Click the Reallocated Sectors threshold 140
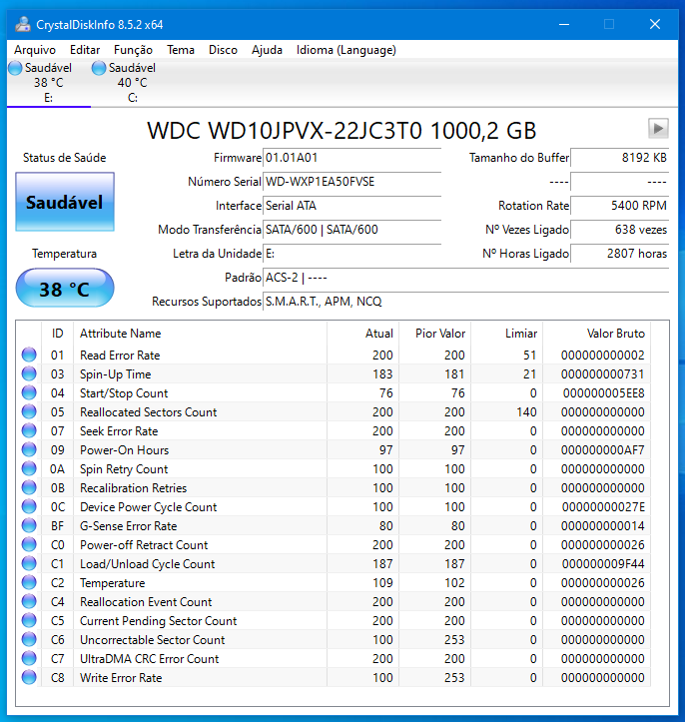Screen dimensions: 685x722 pos(526,412)
